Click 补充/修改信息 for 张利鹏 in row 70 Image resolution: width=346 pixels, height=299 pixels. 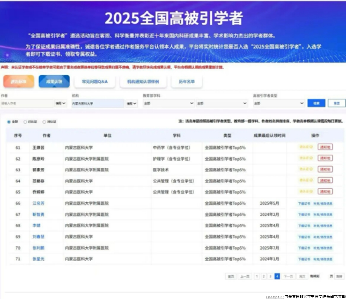pyautogui.click(x=323, y=248)
